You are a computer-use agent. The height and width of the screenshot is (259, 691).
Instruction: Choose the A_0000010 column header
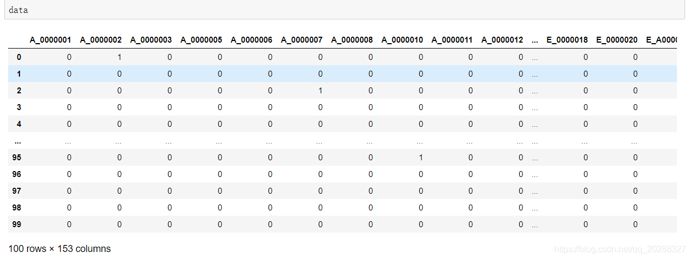click(402, 40)
